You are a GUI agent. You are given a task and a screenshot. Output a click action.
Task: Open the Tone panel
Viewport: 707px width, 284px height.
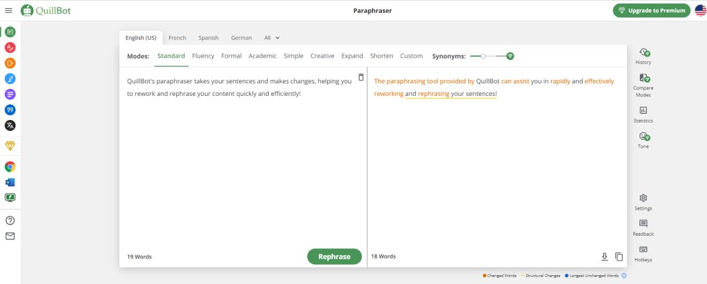coord(643,141)
